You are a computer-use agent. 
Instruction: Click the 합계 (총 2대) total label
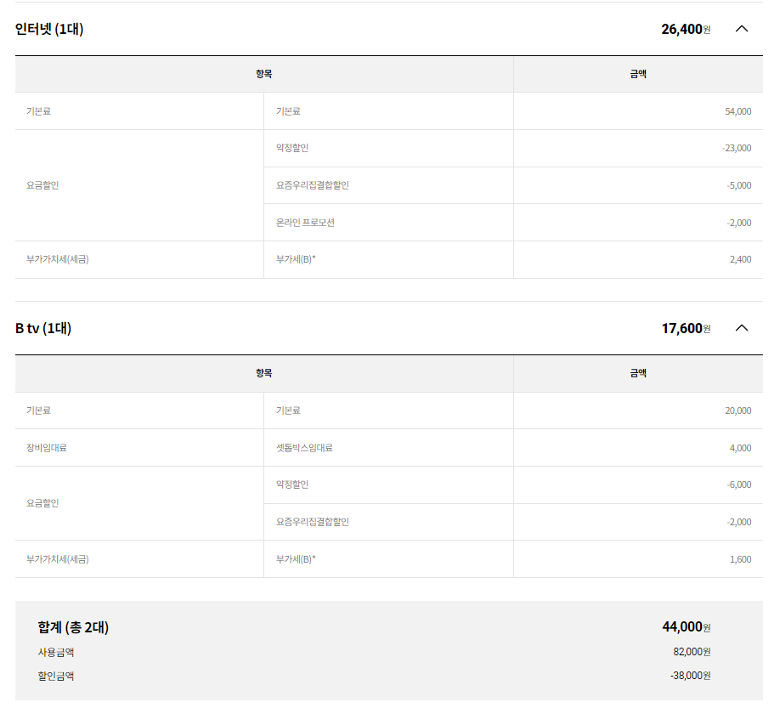[x=73, y=627]
